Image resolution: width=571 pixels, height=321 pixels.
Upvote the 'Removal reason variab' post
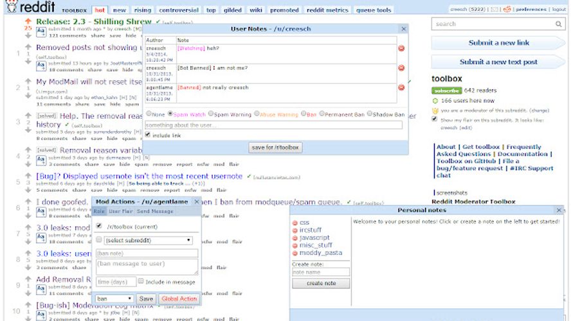(x=28, y=150)
